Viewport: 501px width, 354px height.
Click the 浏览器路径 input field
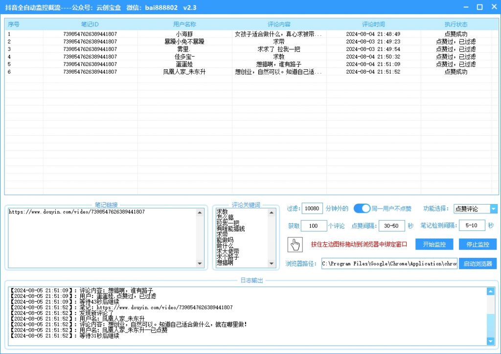coord(389,264)
